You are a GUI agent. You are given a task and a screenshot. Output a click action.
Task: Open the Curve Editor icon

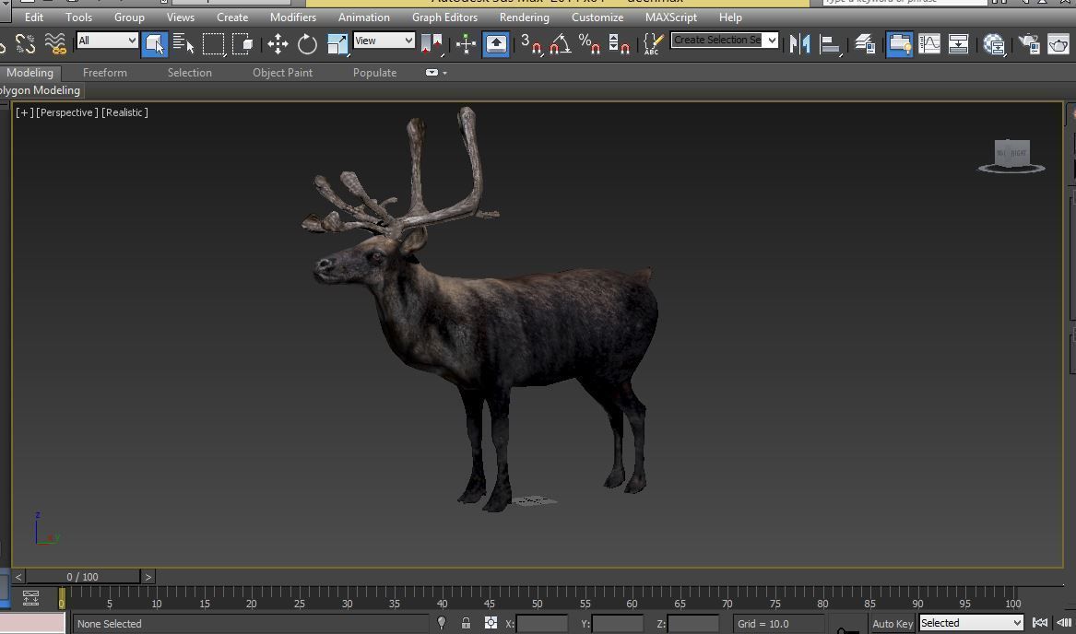[929, 44]
